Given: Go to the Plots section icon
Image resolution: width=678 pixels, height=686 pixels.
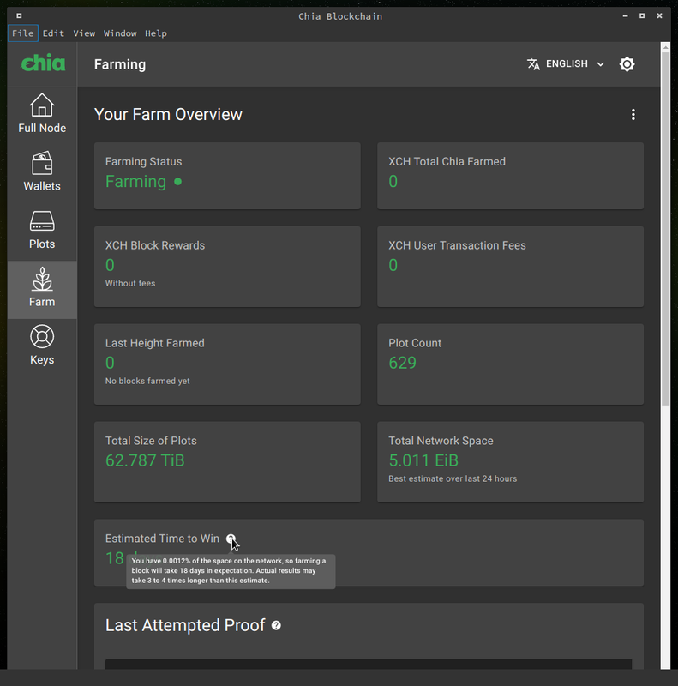Looking at the screenshot, I should [42, 221].
